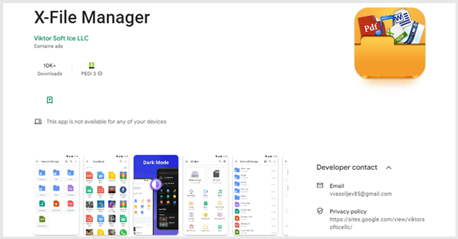Open the Download files grid screenshot
The image size is (458, 239).
(106, 195)
